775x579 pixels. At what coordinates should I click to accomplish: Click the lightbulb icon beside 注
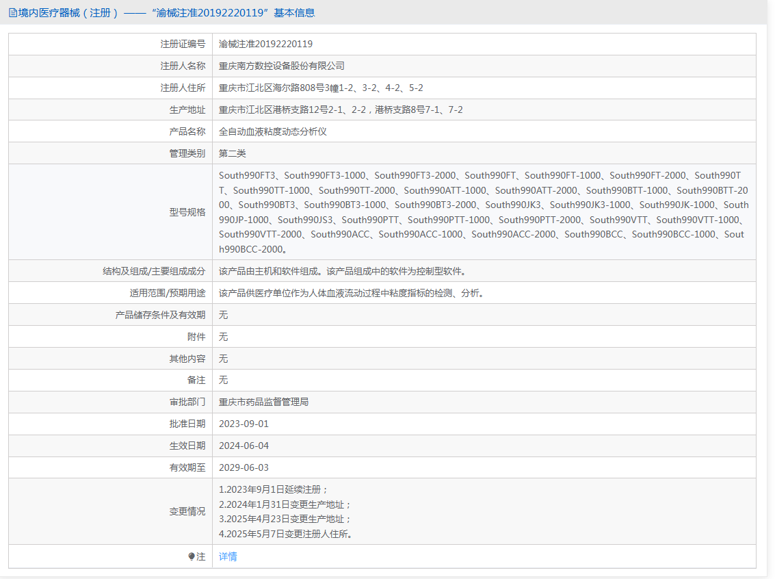192,556
